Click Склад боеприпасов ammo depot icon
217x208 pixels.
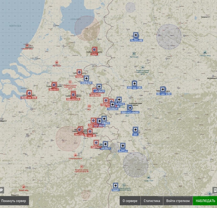75,155
